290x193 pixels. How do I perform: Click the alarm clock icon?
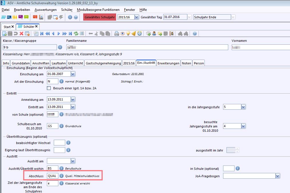tap(140, 34)
